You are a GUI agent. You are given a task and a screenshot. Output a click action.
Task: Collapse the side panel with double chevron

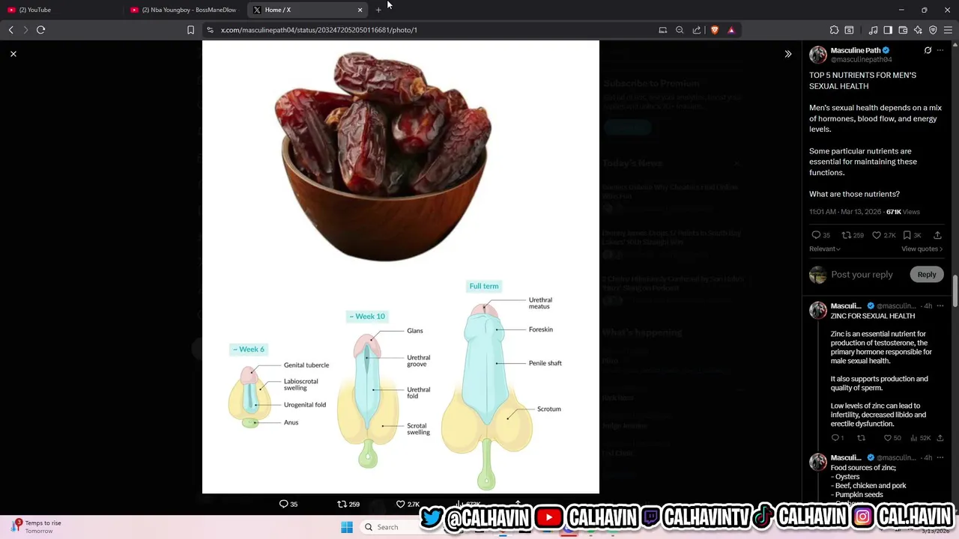point(787,54)
